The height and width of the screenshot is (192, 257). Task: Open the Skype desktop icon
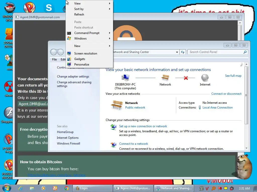49,7
